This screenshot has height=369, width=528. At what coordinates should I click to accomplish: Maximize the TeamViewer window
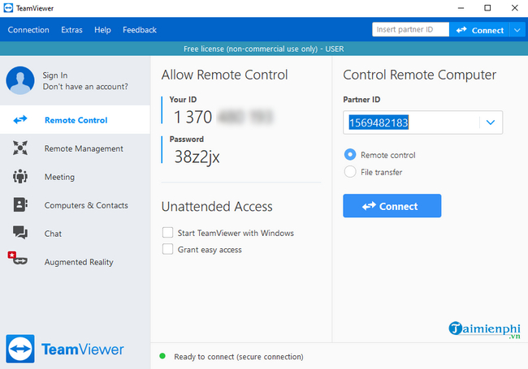point(487,8)
